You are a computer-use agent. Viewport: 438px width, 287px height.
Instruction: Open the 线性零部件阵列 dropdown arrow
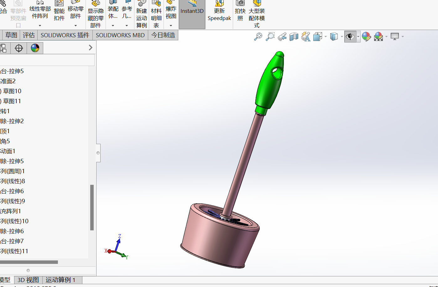[x=40, y=26]
